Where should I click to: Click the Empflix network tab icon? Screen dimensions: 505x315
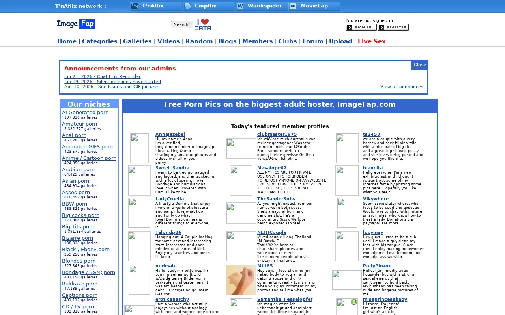tap(188, 6)
